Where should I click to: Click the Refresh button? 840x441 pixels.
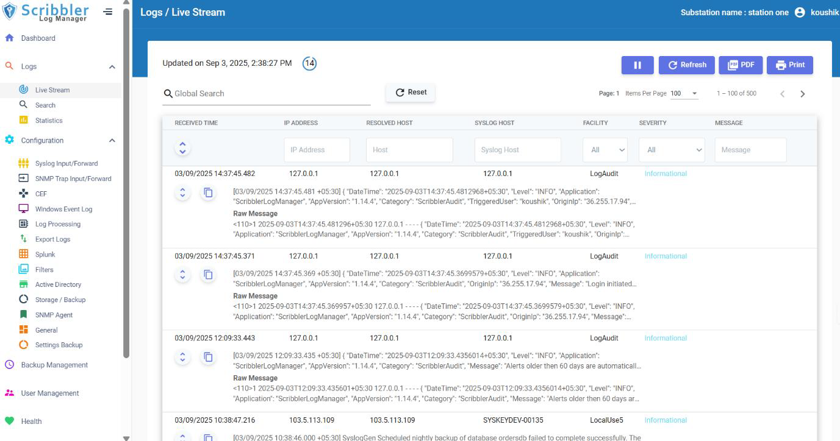click(686, 65)
